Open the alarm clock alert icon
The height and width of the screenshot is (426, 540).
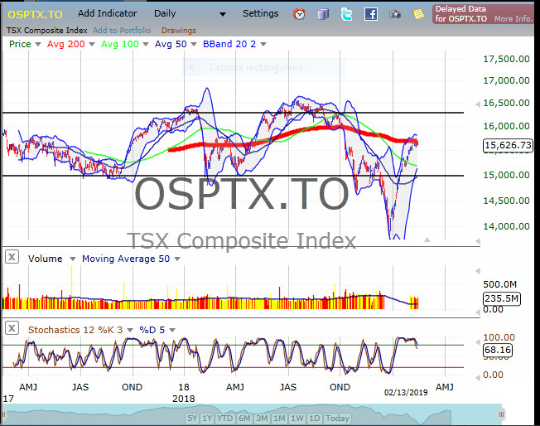click(299, 14)
